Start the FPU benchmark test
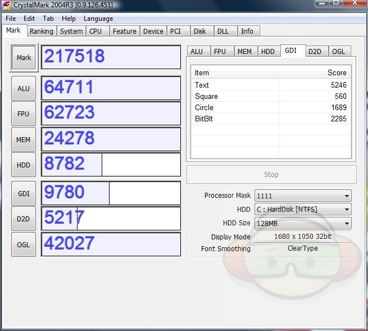Image resolution: width=368 pixels, height=331 pixels. [24, 114]
